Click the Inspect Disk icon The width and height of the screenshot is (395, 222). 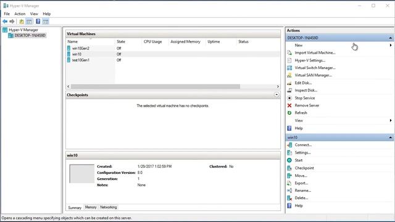click(x=289, y=90)
